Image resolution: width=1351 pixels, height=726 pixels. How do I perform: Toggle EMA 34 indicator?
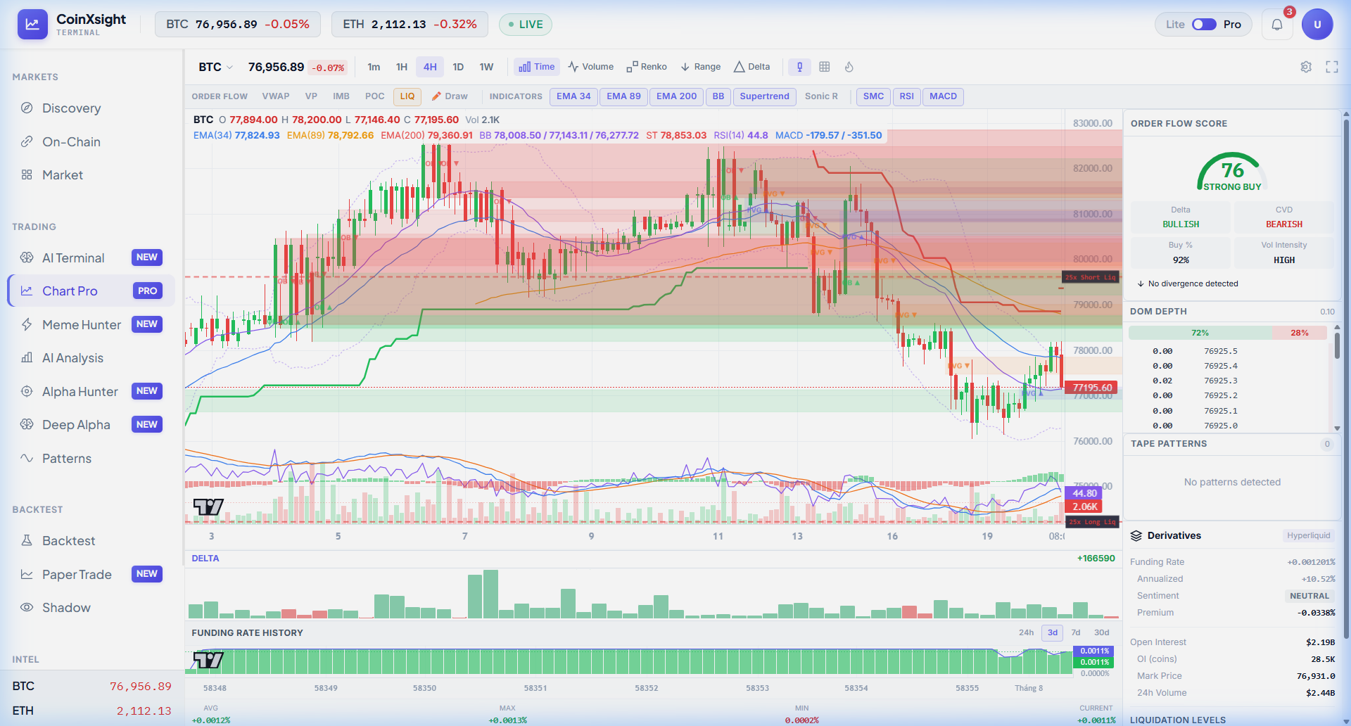click(573, 96)
